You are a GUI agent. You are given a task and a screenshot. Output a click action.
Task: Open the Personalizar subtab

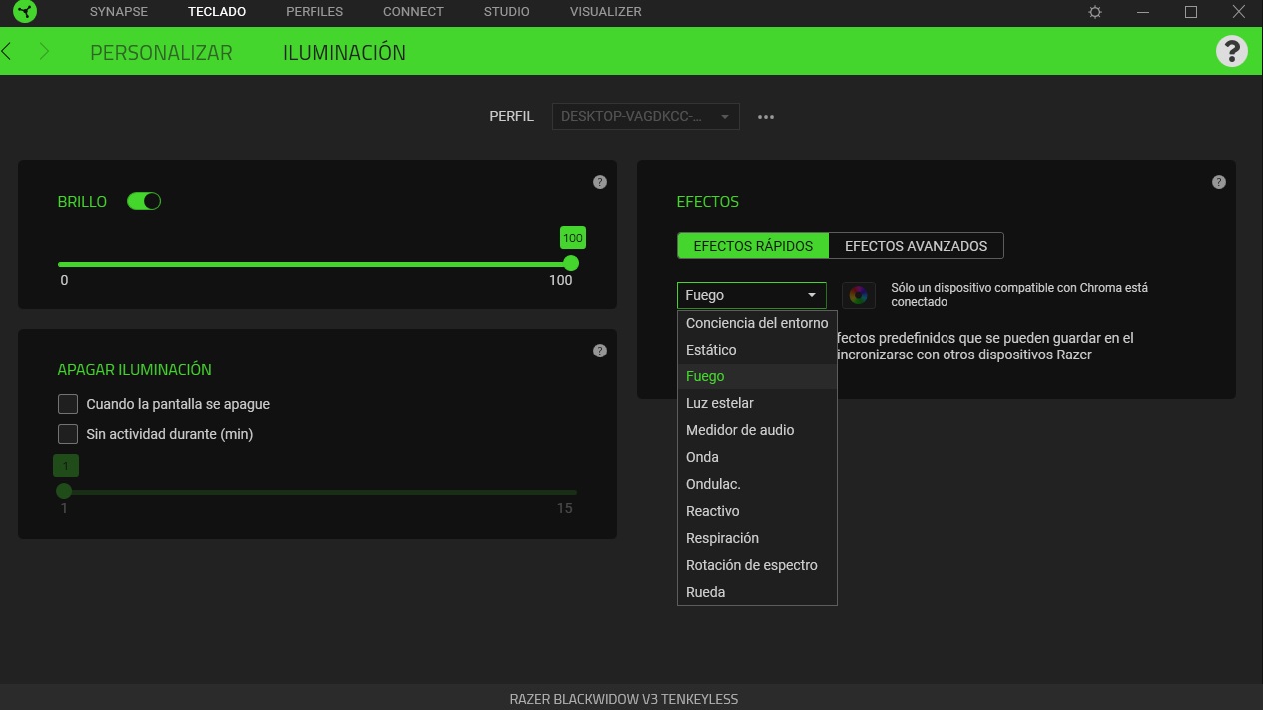tap(161, 53)
